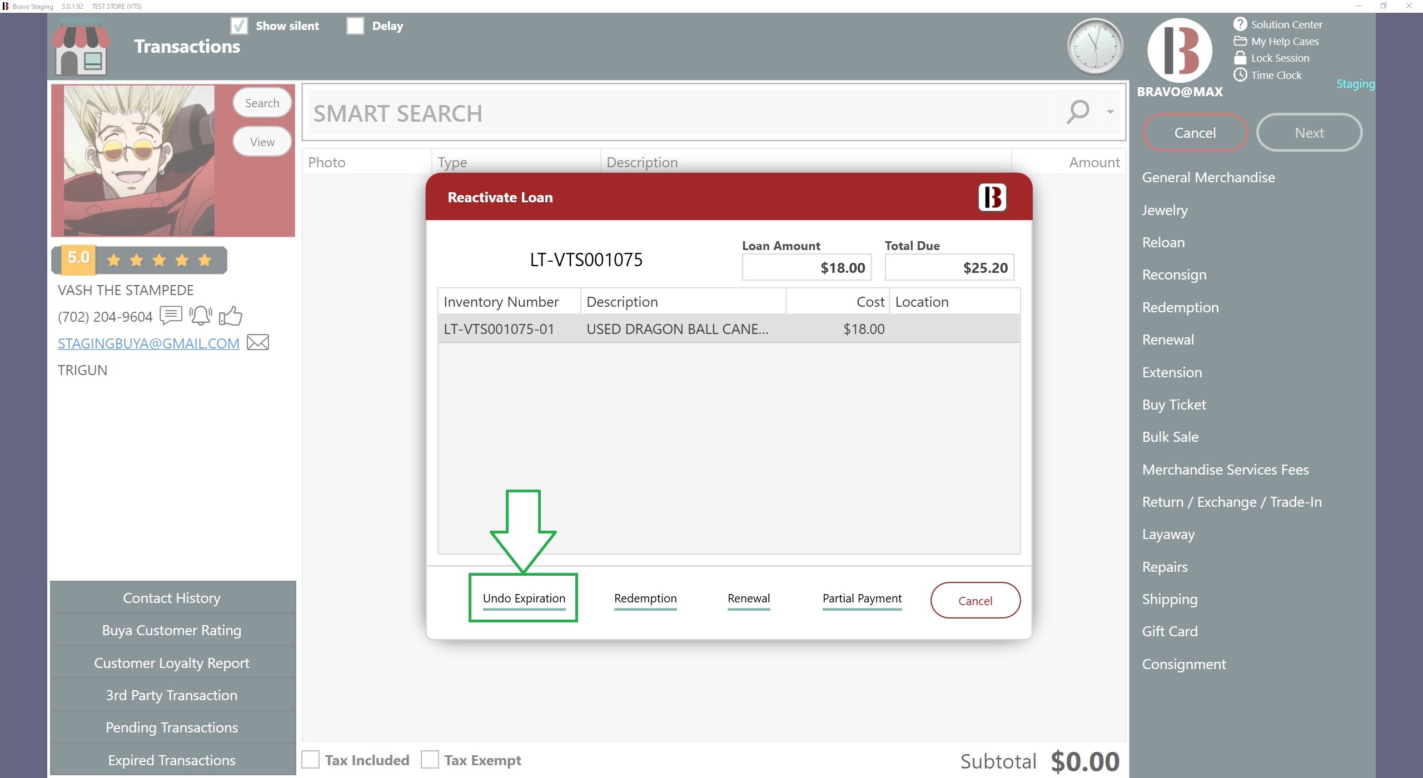Send a text message to customer
Image resolution: width=1423 pixels, height=778 pixels.
click(x=171, y=316)
